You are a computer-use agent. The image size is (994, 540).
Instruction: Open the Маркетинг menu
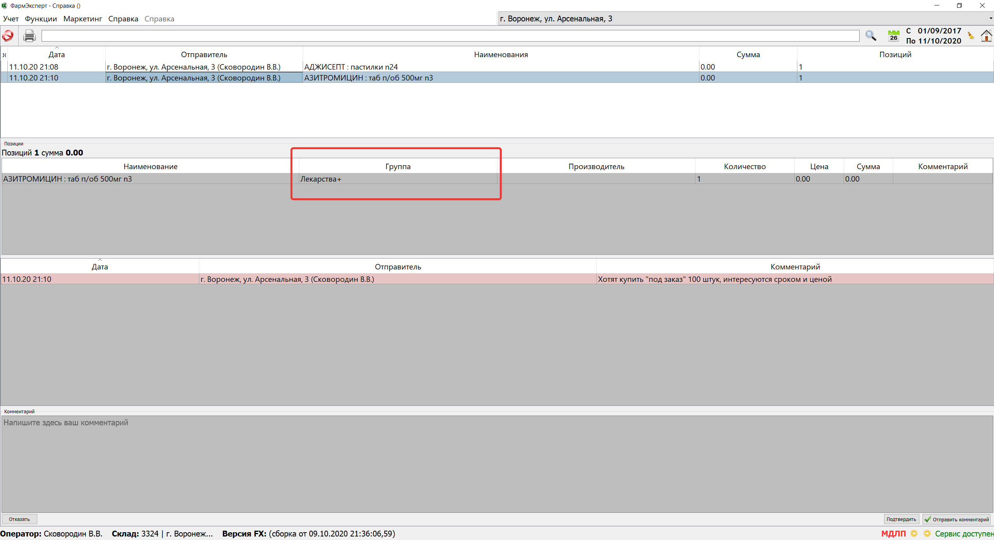point(82,19)
